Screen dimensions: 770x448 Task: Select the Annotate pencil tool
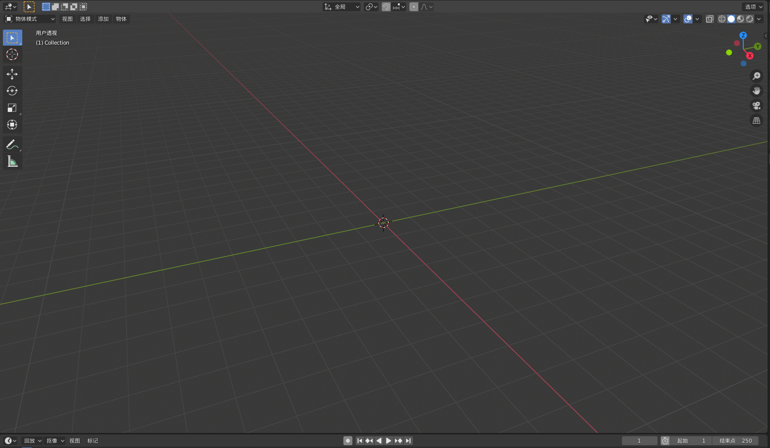(12, 144)
